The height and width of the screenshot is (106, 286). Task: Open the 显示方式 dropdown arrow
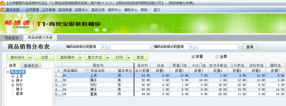107,57
